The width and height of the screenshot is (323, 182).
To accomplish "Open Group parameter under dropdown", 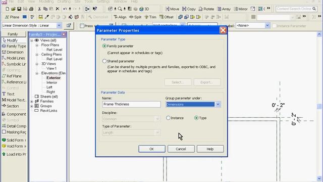I will tap(218, 105).
